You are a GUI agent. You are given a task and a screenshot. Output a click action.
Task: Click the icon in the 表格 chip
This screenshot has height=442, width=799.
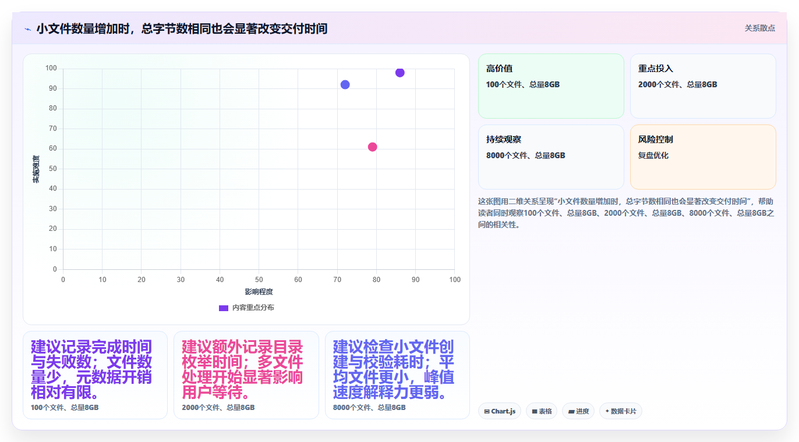(535, 412)
